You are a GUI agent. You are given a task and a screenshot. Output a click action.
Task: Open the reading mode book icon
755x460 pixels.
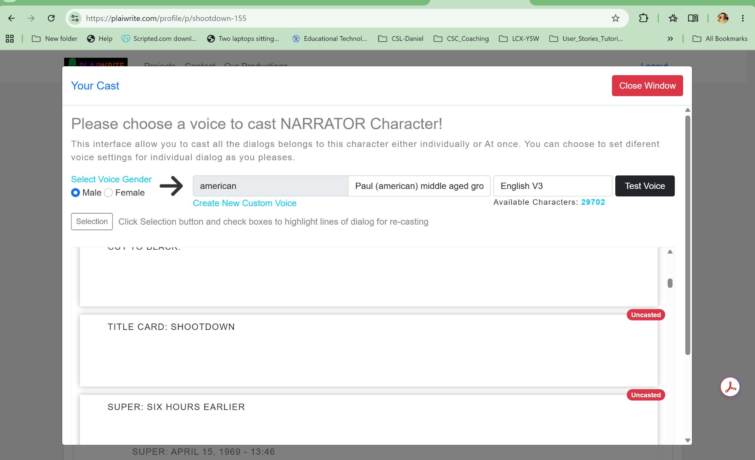pyautogui.click(x=693, y=18)
